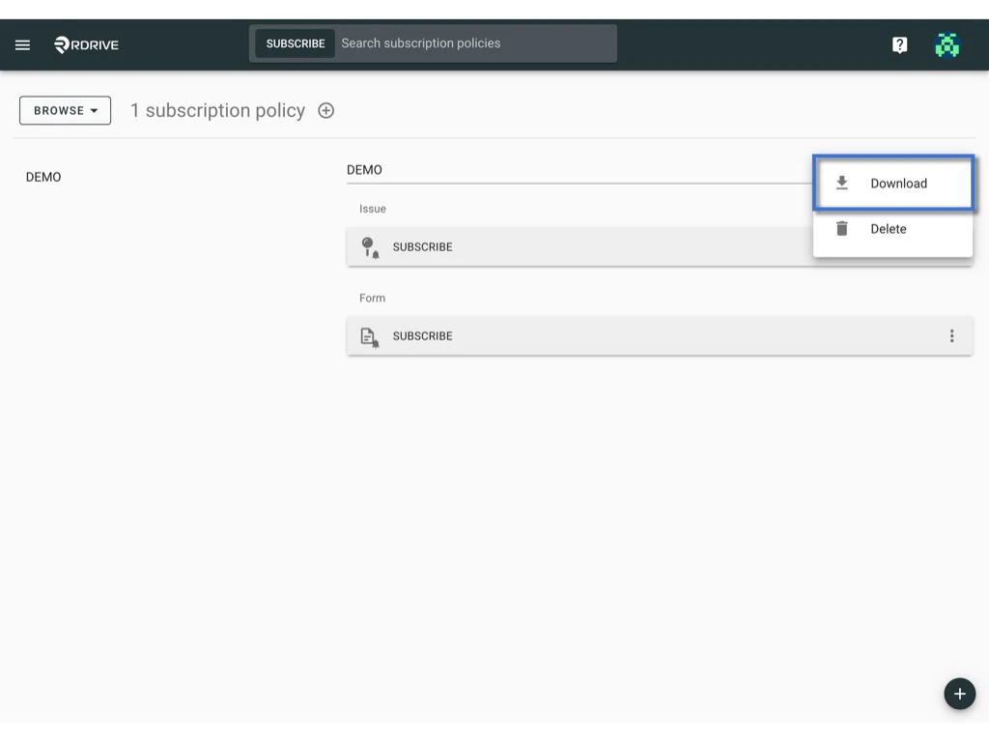The width and height of the screenshot is (989, 742).
Task: Add a new subscription policy with the plus icon
Action: tap(325, 110)
